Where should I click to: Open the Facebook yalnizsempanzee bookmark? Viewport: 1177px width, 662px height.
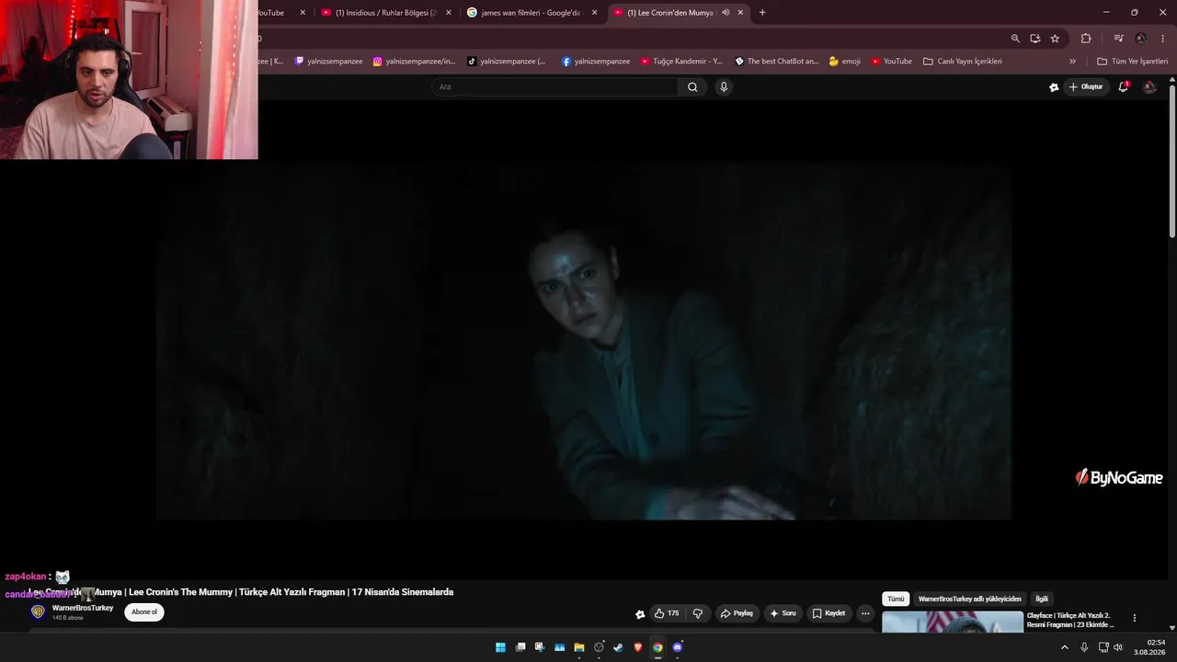click(596, 62)
